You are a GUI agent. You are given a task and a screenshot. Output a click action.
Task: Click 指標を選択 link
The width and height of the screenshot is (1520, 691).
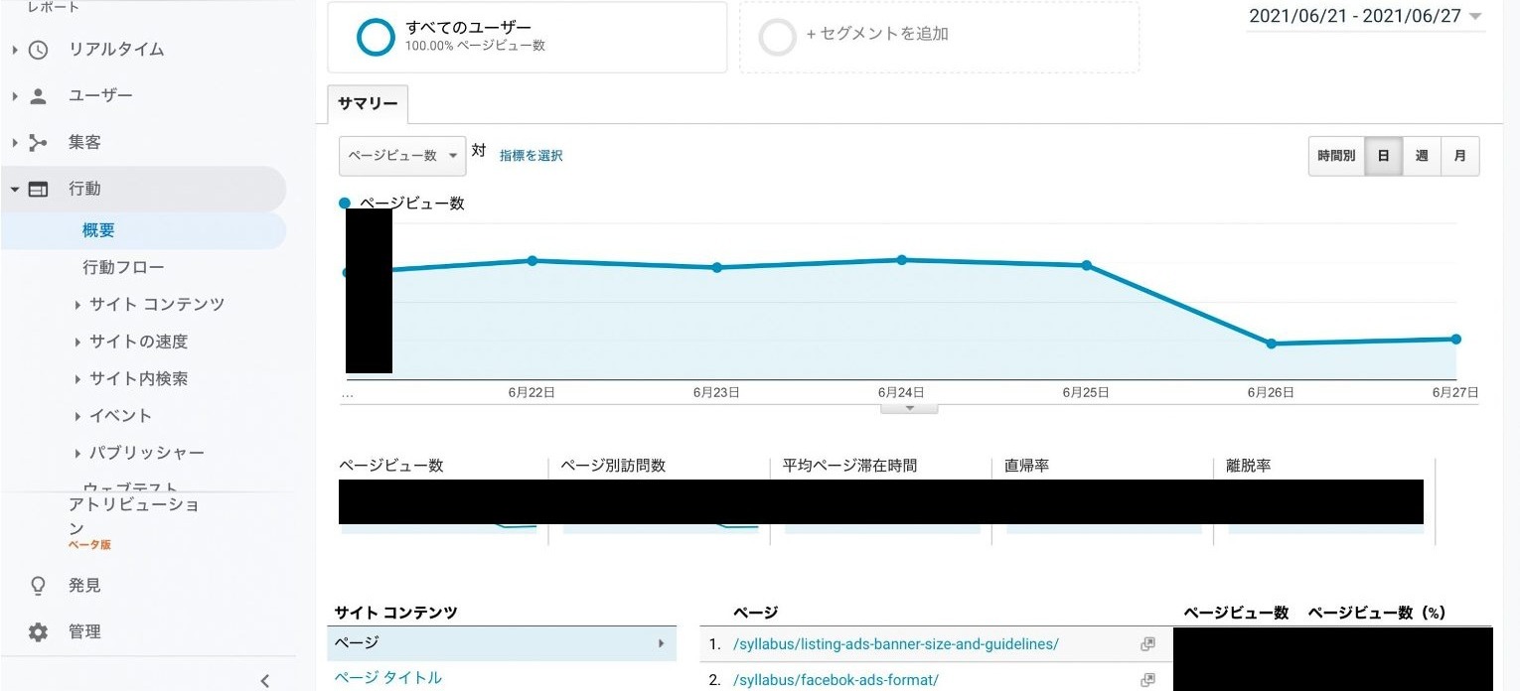pos(531,156)
